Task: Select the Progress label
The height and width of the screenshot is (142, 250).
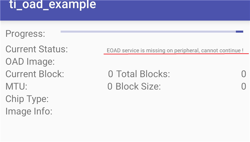Action: coord(25,34)
